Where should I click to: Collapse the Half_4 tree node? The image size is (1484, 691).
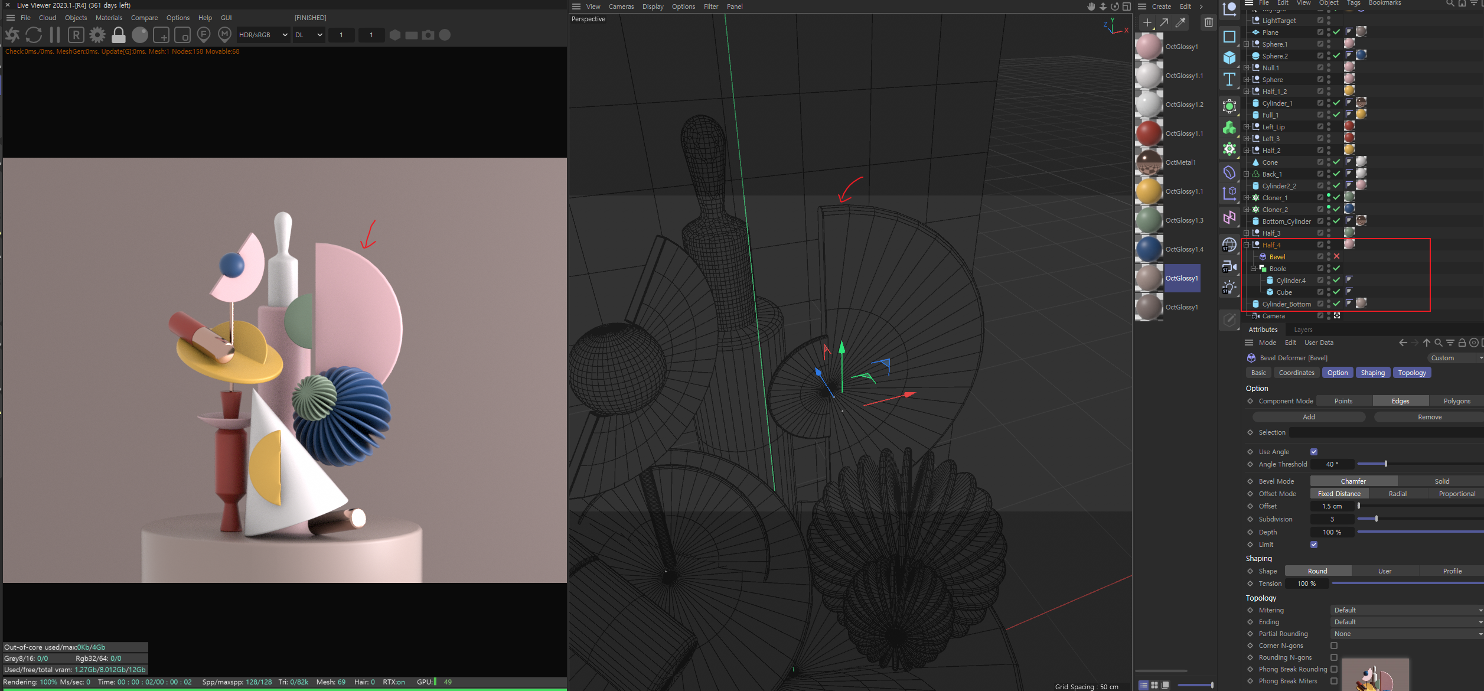click(x=1247, y=245)
